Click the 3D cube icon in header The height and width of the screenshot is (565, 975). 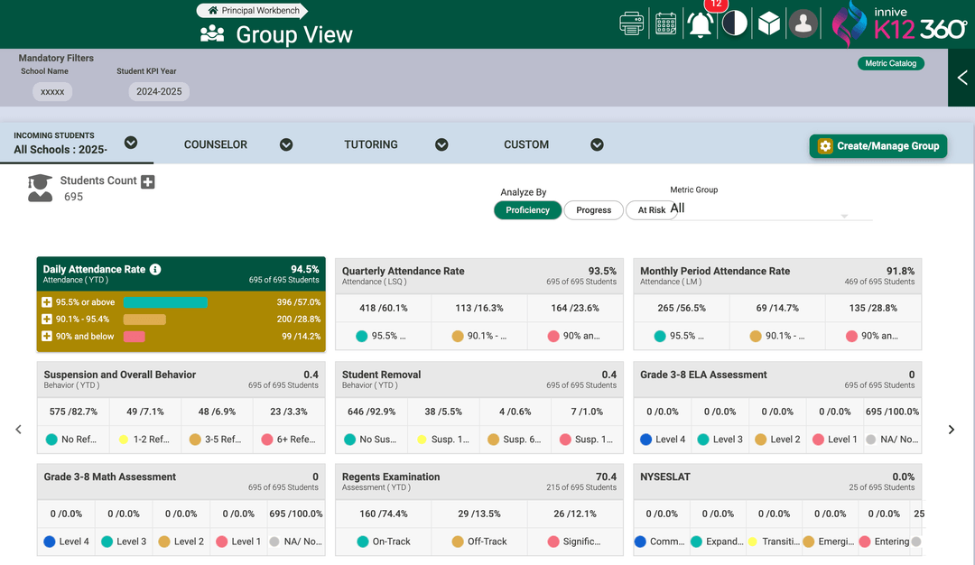[x=768, y=23]
